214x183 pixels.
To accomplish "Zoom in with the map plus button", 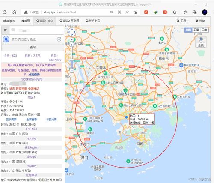I will [x=72, y=45].
